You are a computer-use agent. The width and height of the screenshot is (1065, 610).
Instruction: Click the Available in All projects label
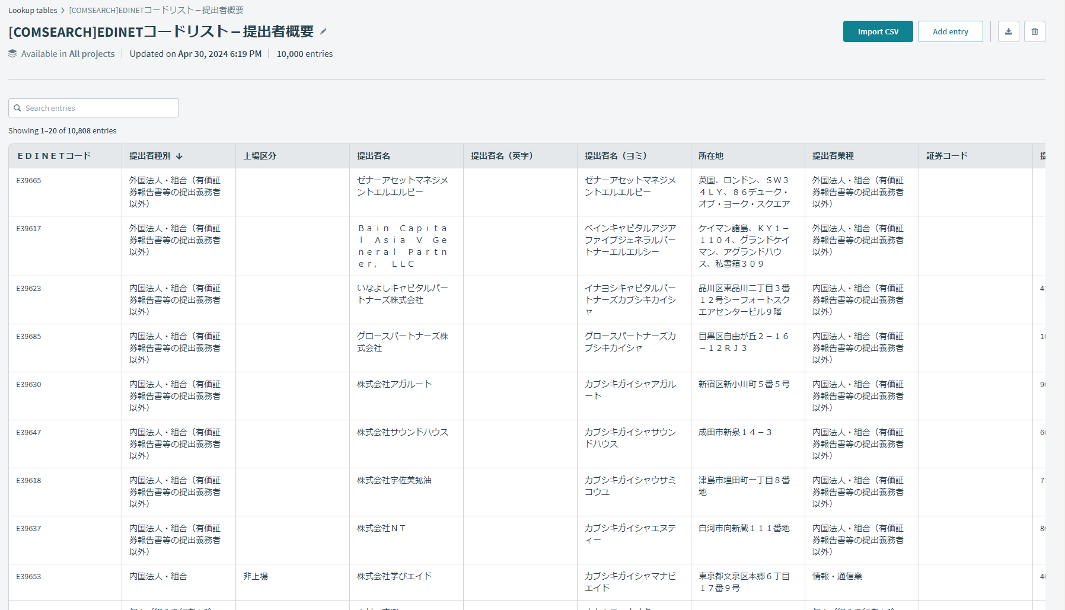tap(68, 54)
